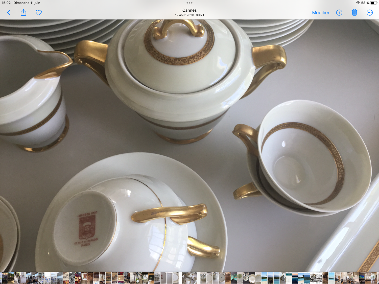The height and width of the screenshot is (284, 379).
Task: Tap the date label to view details
Action: point(189,15)
